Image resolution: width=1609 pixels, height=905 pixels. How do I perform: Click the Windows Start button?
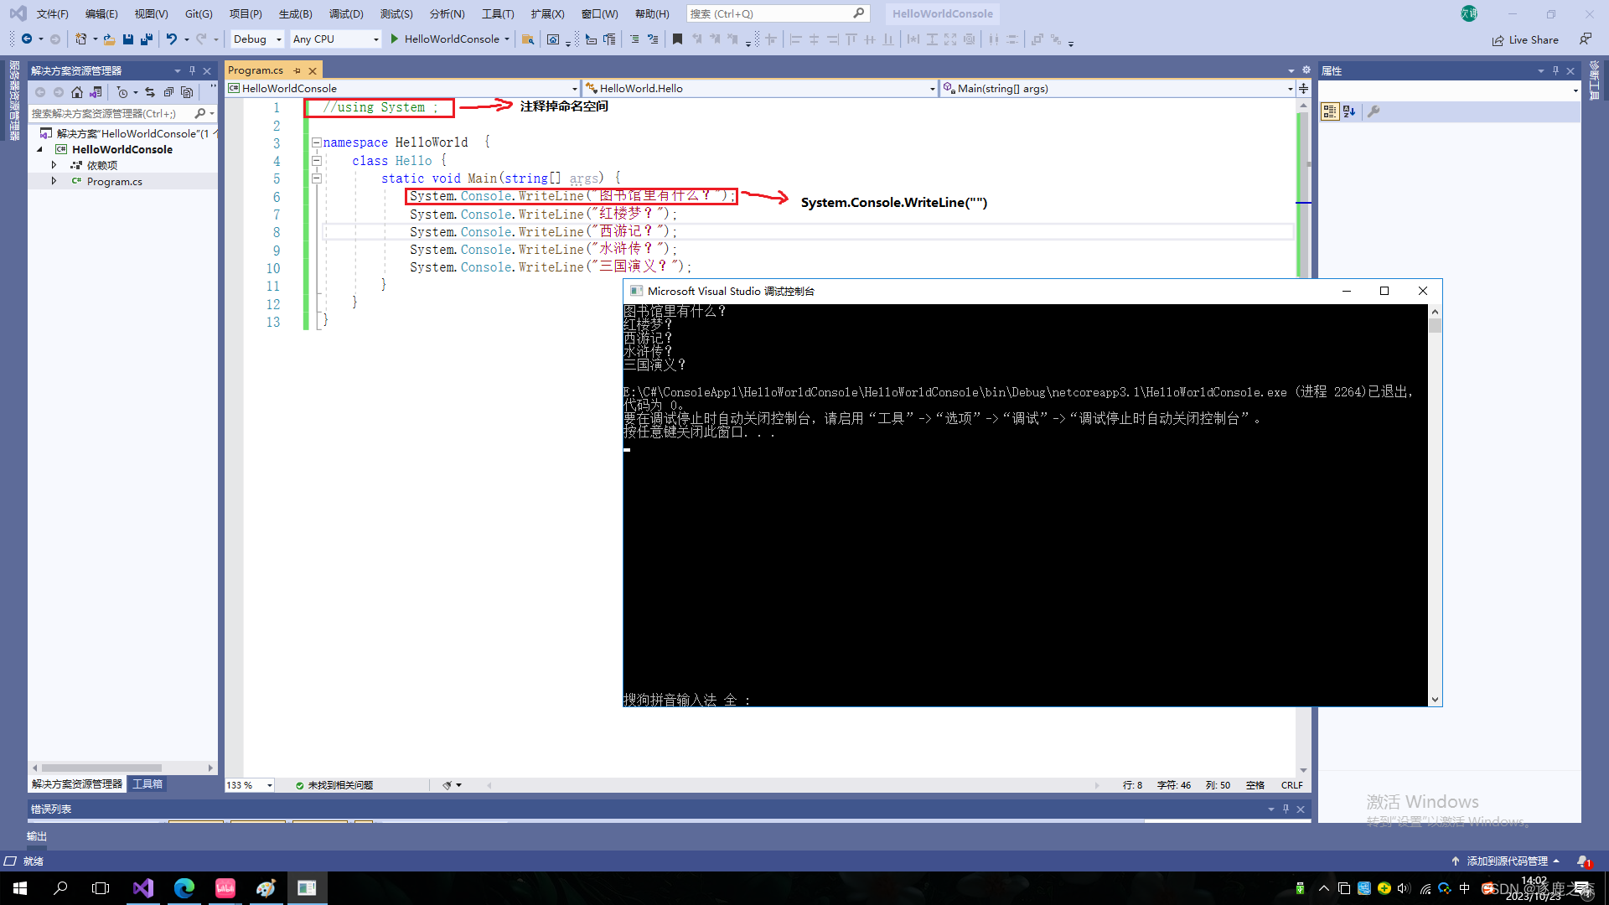tap(20, 887)
